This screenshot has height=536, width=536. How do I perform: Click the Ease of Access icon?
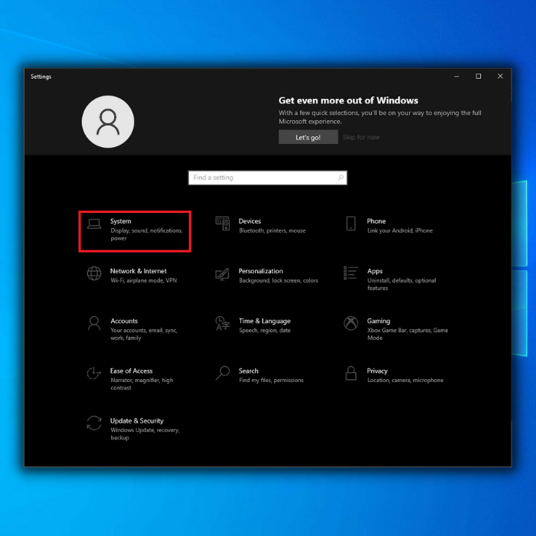click(x=93, y=374)
